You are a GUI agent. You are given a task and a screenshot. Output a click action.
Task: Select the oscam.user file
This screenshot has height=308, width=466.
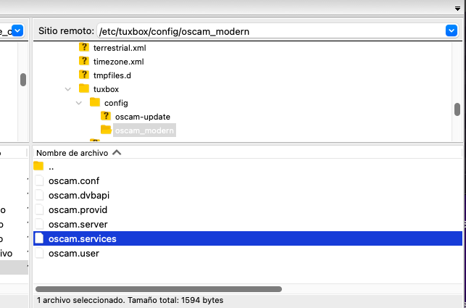[x=73, y=254]
